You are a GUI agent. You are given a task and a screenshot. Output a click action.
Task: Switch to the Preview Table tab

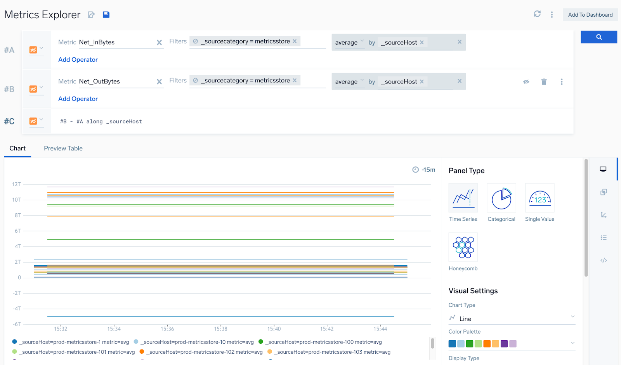[63, 149]
